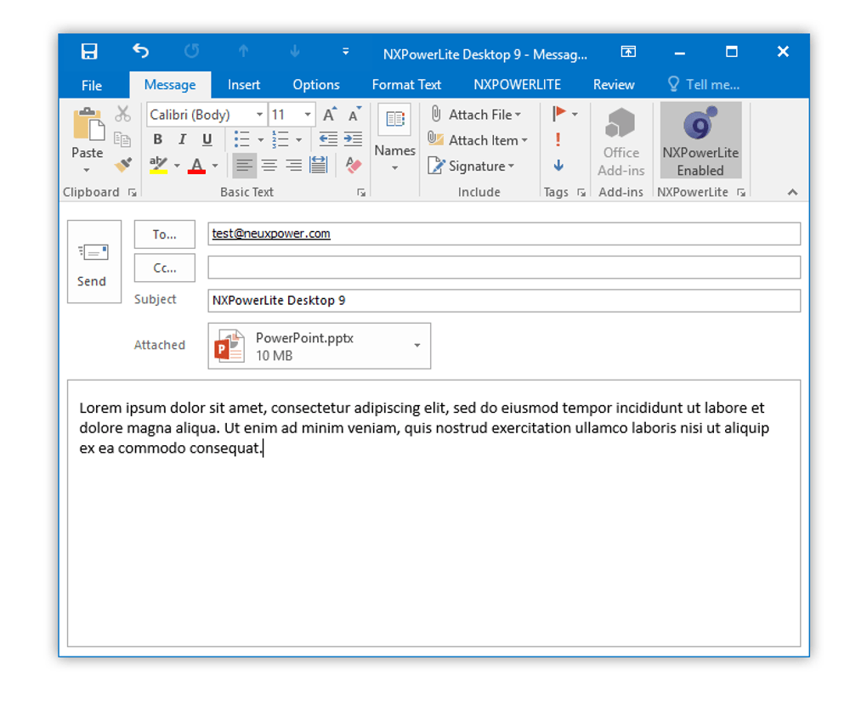Open Office Add-ins
Viewport: 867px width, 722px height.
tap(621, 142)
